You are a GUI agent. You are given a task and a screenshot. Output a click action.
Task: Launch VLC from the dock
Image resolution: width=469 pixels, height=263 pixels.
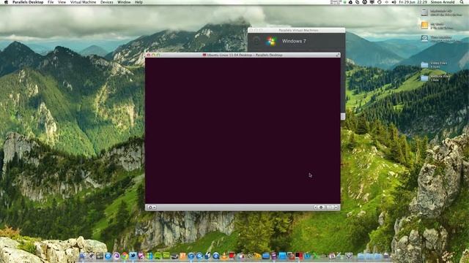coord(225,256)
